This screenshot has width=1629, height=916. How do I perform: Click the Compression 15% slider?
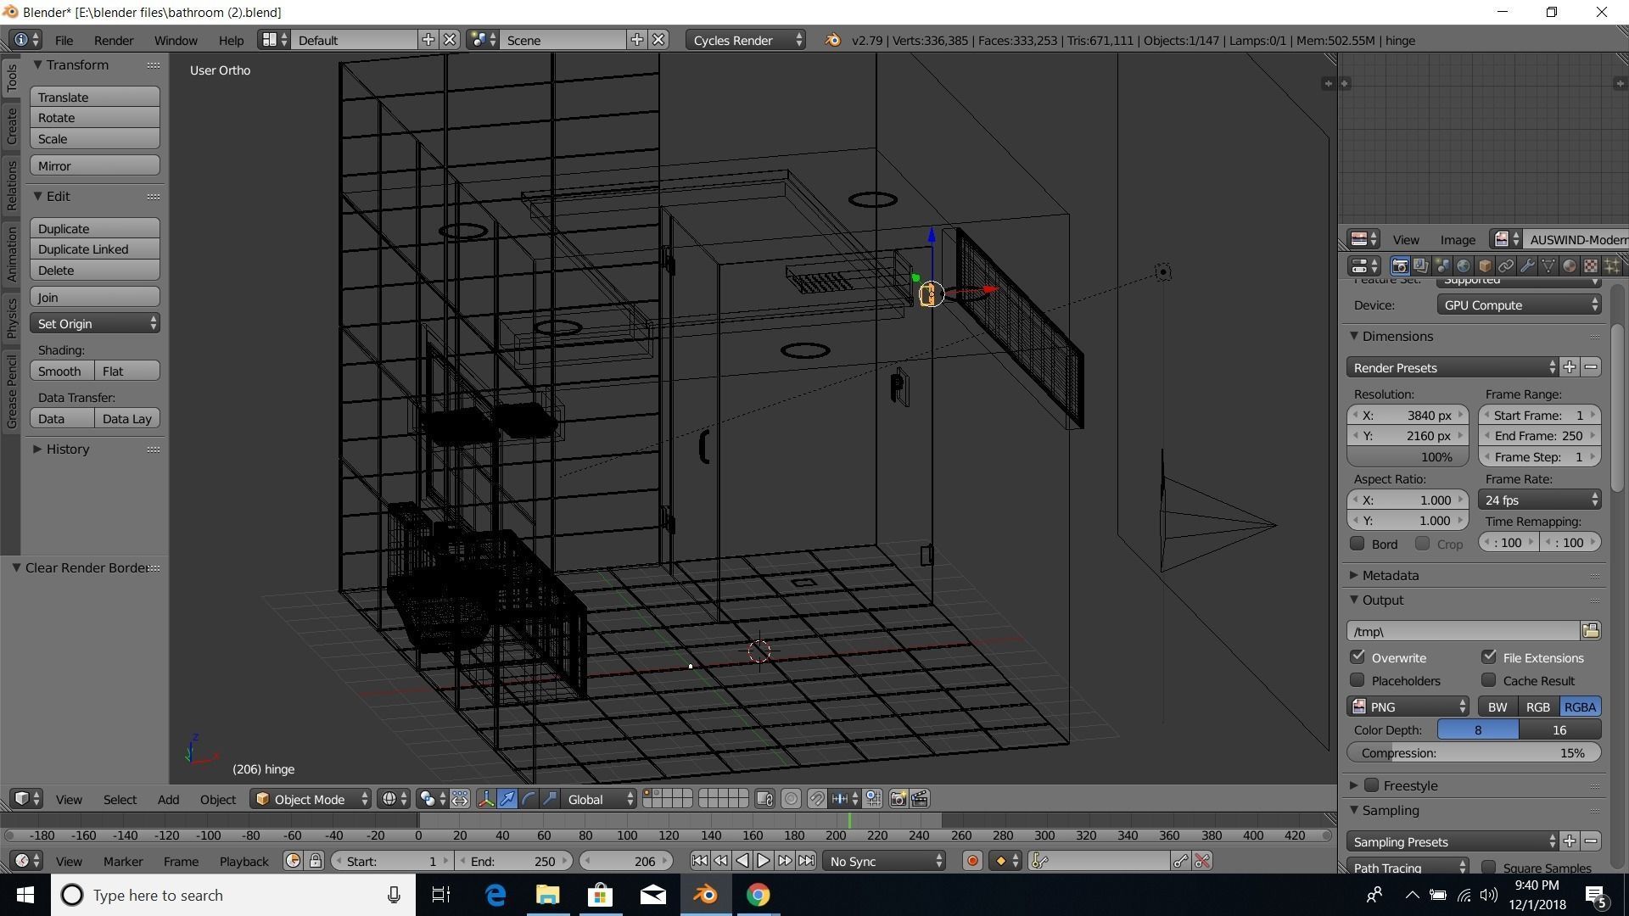pyautogui.click(x=1474, y=752)
